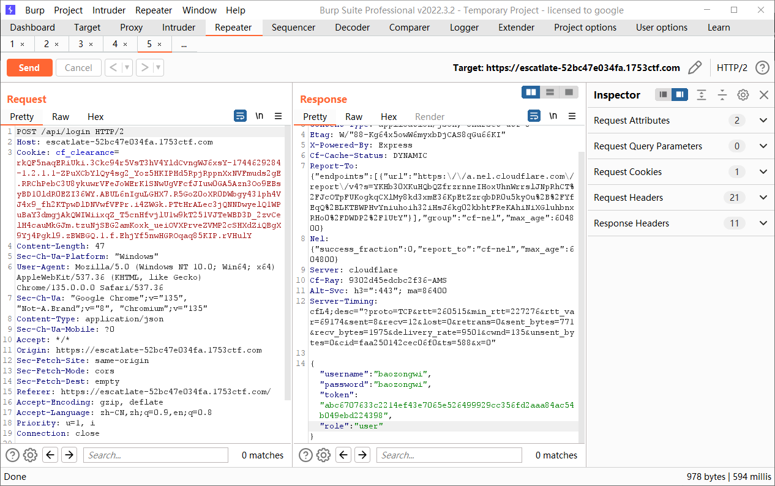The height and width of the screenshot is (486, 775).
Task: Switch to side-by-side layout view
Action: coord(531,92)
